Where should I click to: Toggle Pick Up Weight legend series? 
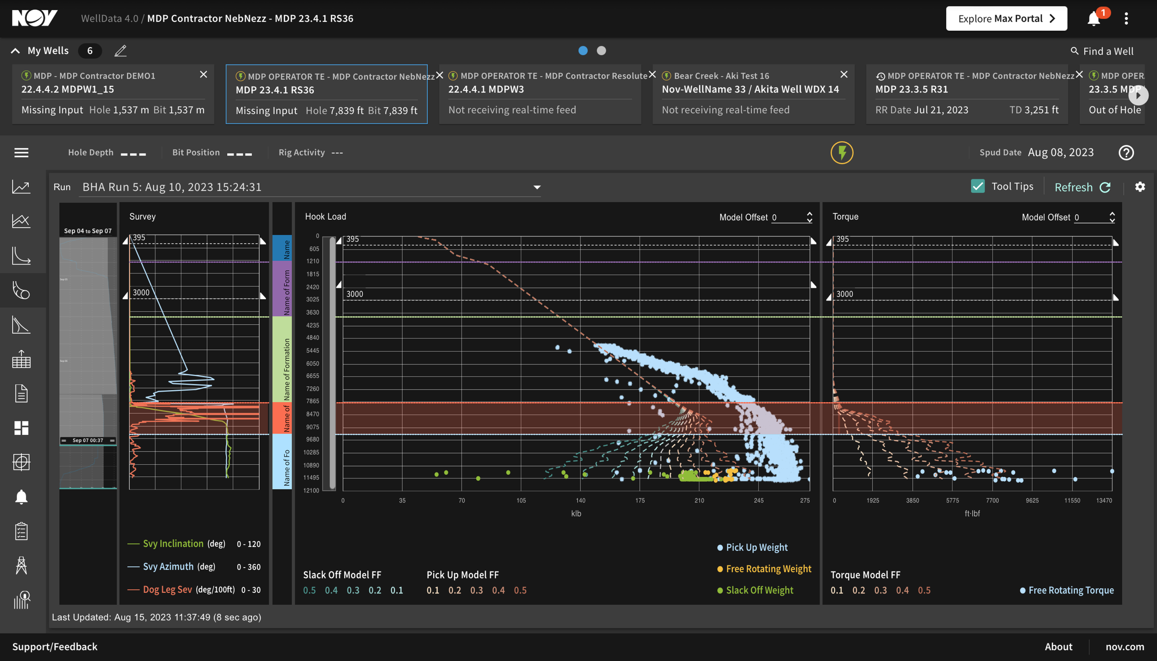pyautogui.click(x=752, y=547)
